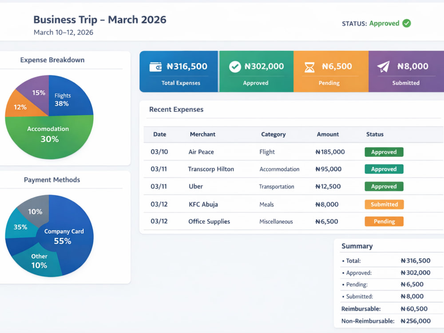Click the Air Peace merchant name
444x333 pixels.
[x=201, y=152]
